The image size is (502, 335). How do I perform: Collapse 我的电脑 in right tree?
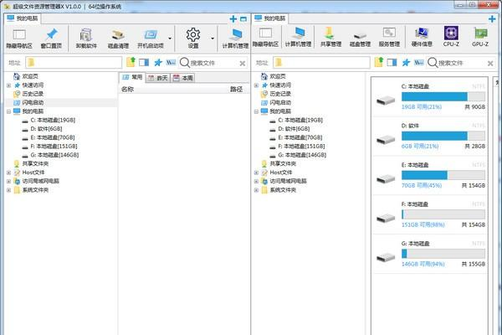(257, 111)
